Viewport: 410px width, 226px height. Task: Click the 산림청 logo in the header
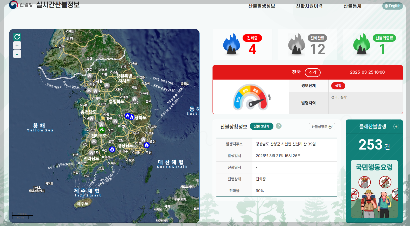[21, 5]
